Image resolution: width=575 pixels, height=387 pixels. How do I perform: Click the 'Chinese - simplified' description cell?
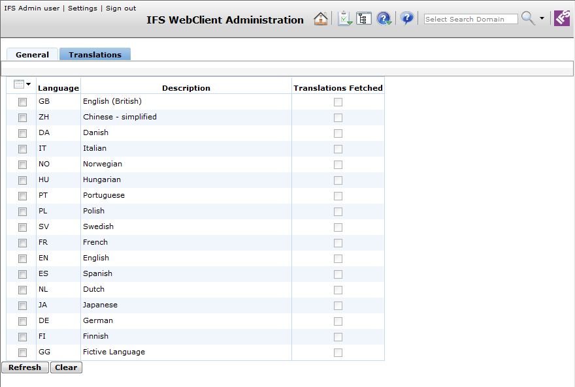186,117
